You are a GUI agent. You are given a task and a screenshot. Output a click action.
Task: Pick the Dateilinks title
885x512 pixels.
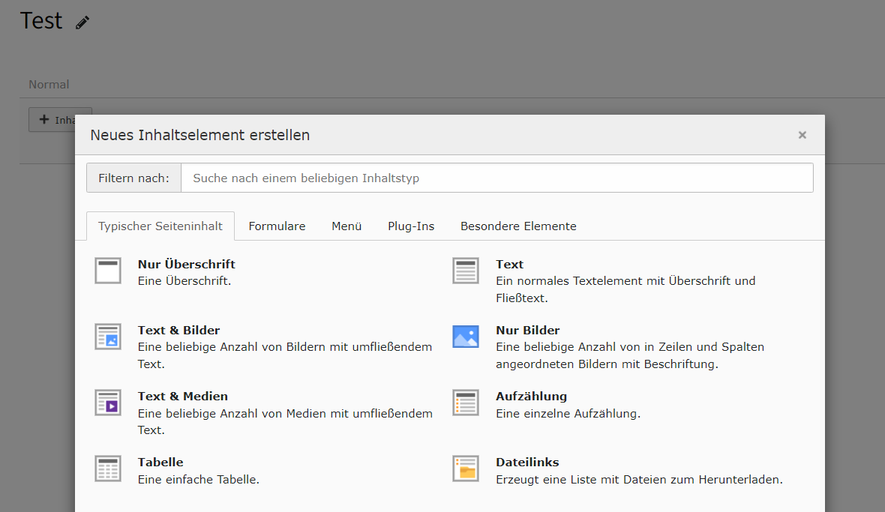click(527, 462)
